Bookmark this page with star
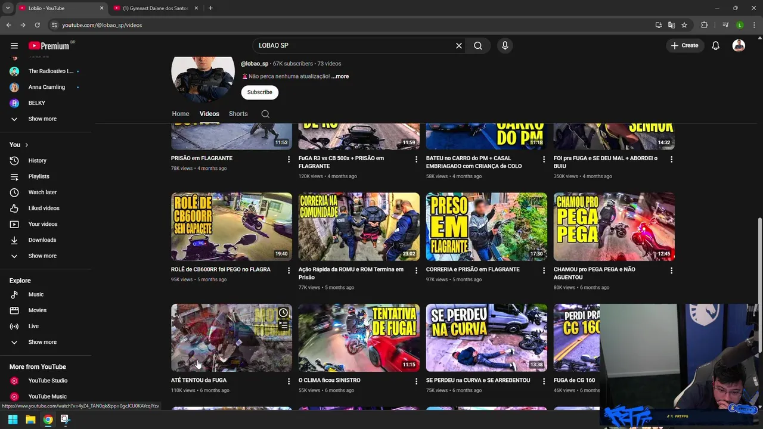Screen dimensions: 763x429 (684, 25)
